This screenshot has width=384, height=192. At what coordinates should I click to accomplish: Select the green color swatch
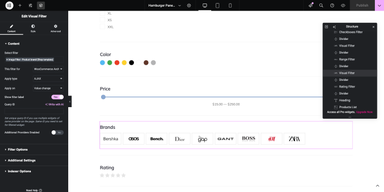[x=110, y=63]
